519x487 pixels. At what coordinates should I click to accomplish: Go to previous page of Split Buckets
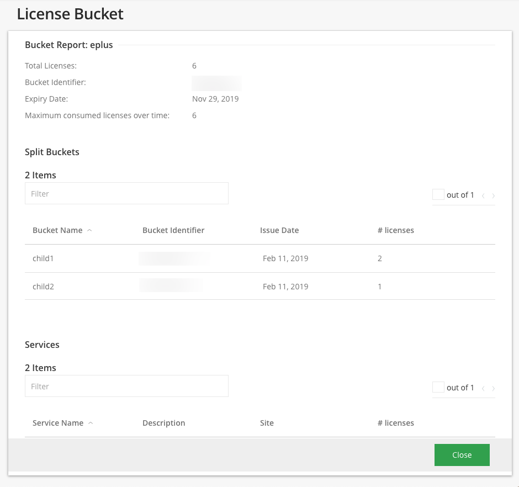point(483,195)
